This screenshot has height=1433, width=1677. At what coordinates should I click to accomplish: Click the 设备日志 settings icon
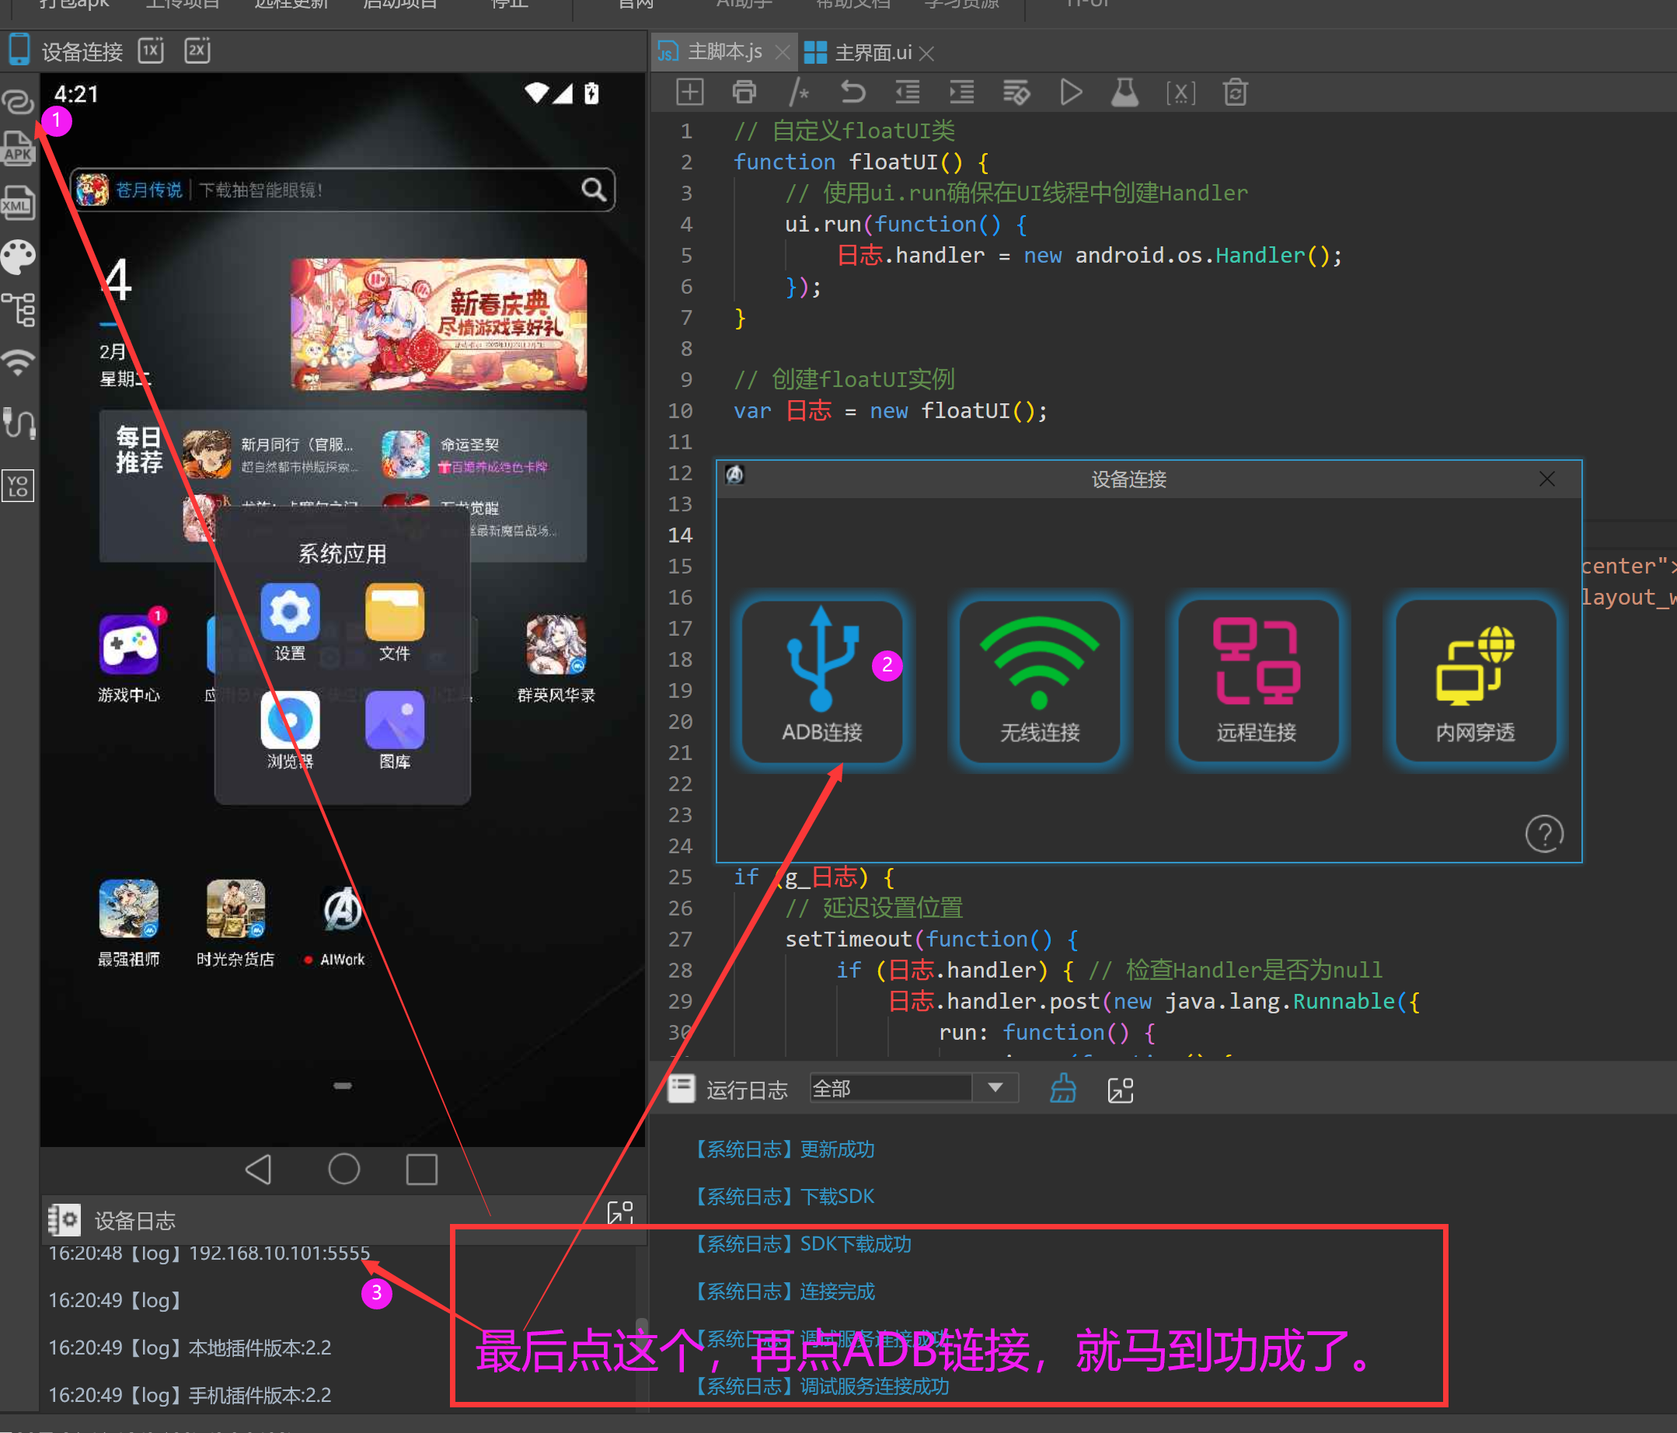point(64,1219)
